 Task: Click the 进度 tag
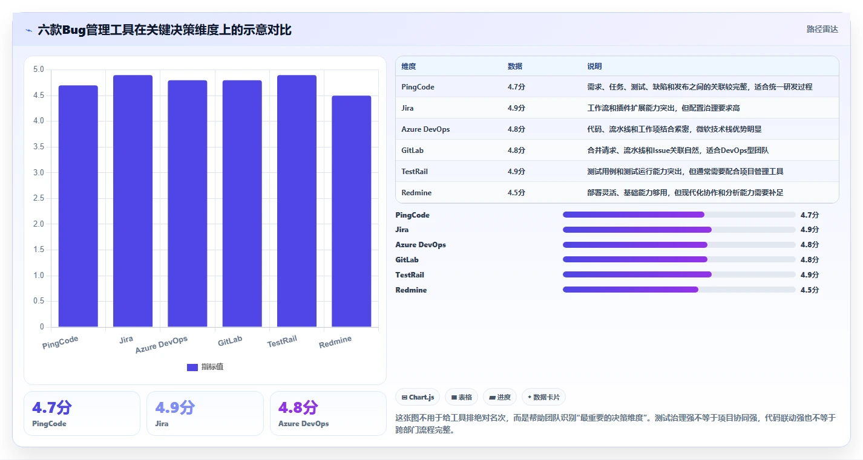[x=500, y=397]
